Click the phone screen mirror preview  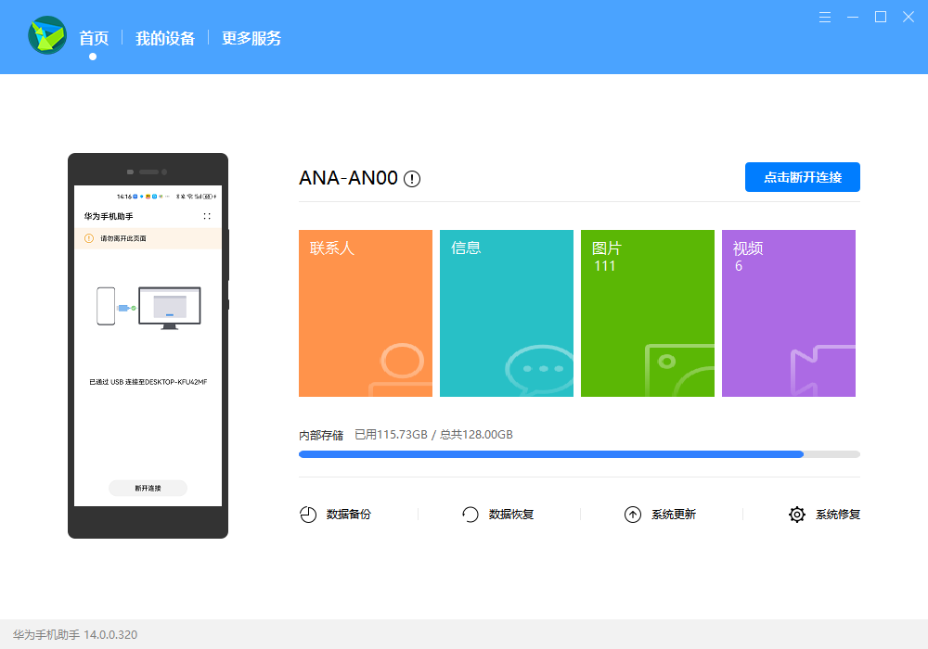148,346
